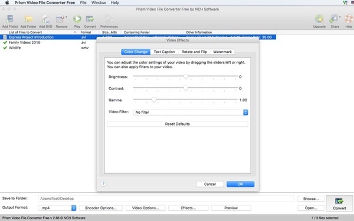Switch to the Text Caption tab

point(165,52)
